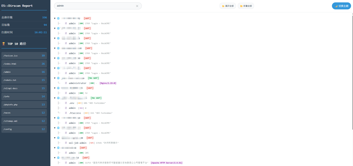This screenshot has width=353, height=166.
Task: Select /v2/api-docs in top paths
Action: click(24, 89)
